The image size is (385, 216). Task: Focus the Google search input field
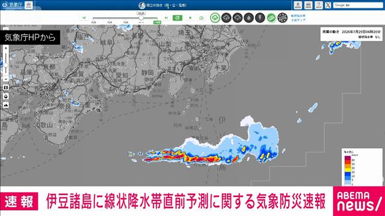(x=358, y=5)
